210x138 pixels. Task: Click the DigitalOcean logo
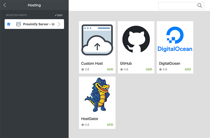coord(175,40)
